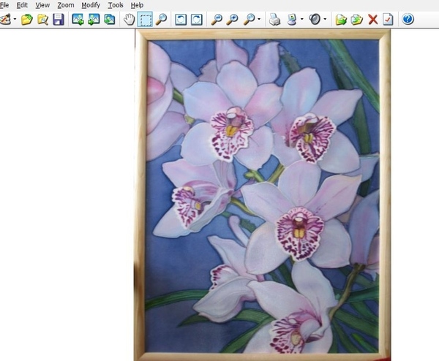Rotate the image clockwise
The width and height of the screenshot is (439, 361).
click(197, 19)
